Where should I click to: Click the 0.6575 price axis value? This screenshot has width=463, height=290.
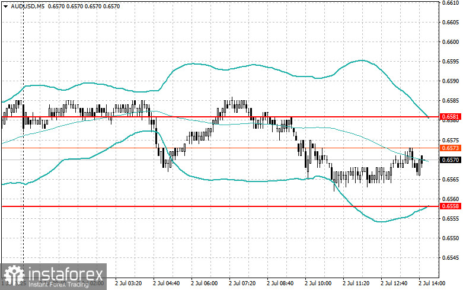point(451,140)
